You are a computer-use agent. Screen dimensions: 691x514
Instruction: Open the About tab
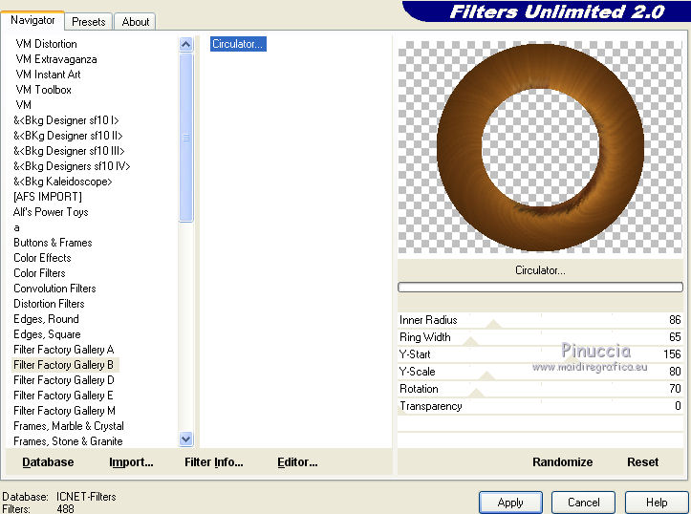pyautogui.click(x=136, y=22)
